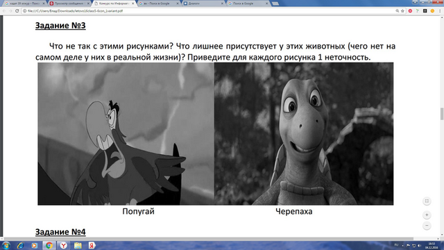Zoom in the PDF with plus button

pos(427,215)
